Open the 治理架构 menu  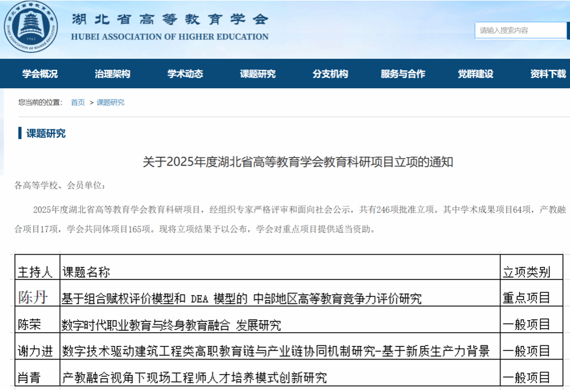(112, 74)
